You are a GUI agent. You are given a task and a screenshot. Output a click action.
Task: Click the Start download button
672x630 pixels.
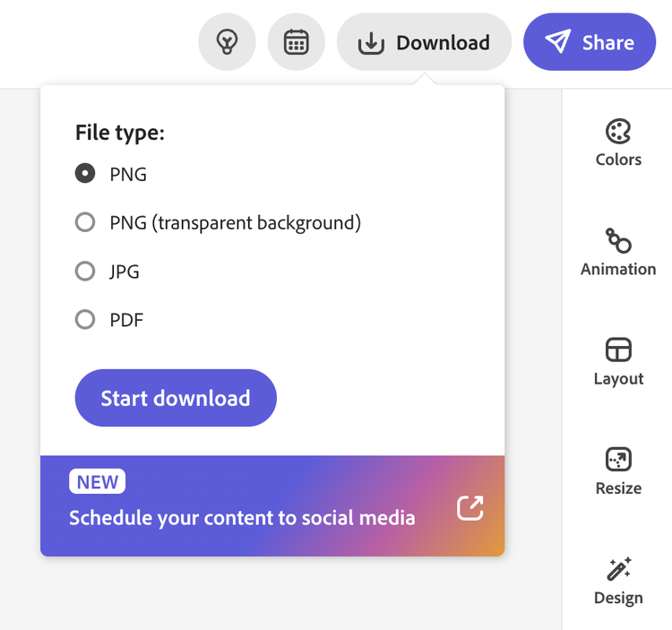176,398
